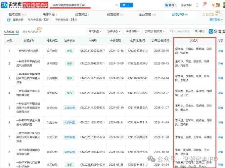Image resolution: width=225 pixels, height=168 pixels.
Task: Click 实质审查 status badge in row 7
Action: click(70, 137)
